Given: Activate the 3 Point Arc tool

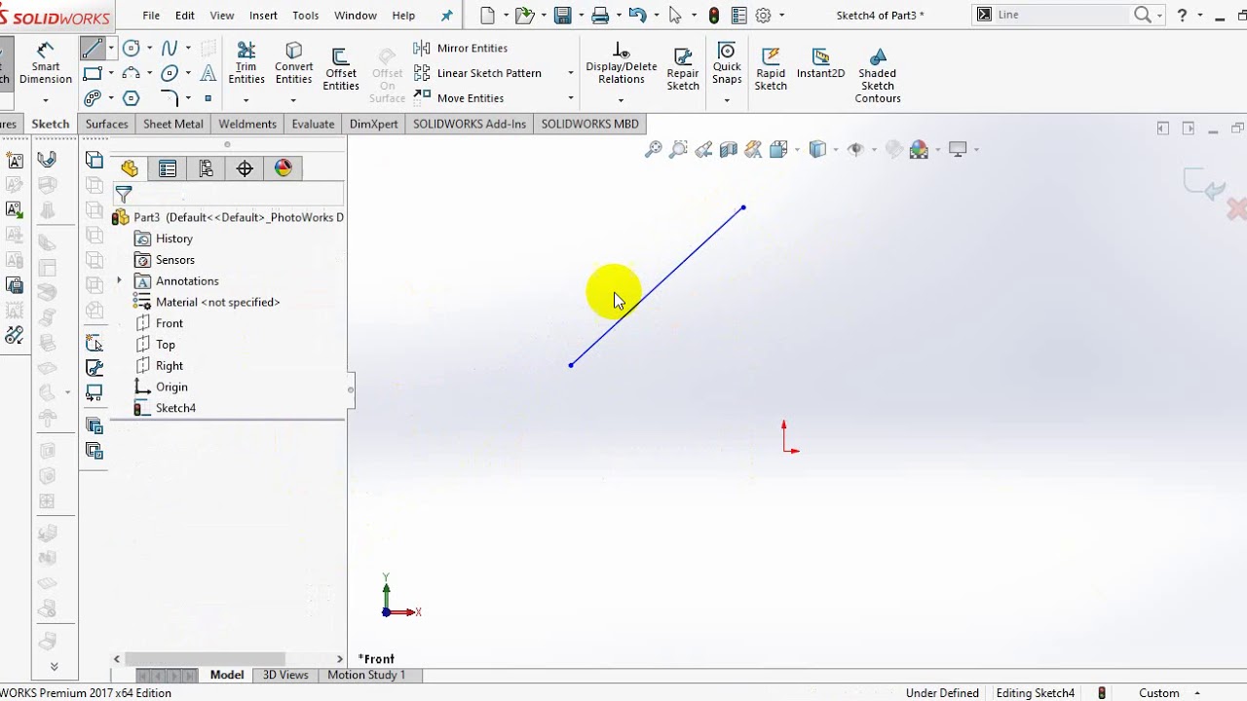Looking at the screenshot, I should pos(132,73).
